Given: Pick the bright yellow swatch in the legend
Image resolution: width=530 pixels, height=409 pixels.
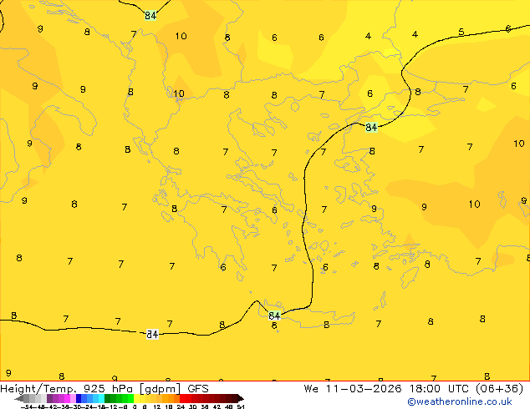Looking at the screenshot, I should pyautogui.click(x=136, y=399).
